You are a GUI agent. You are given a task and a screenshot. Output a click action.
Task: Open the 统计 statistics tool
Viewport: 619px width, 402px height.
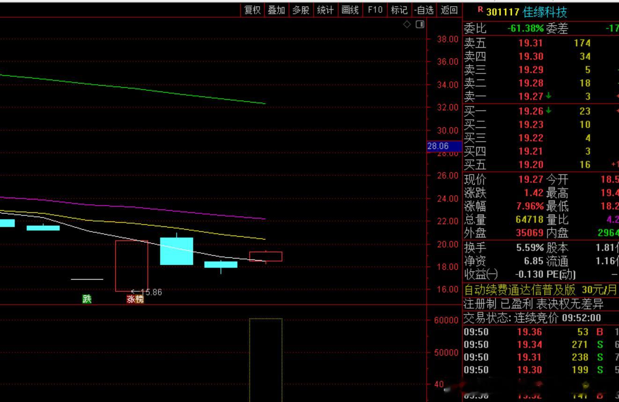click(325, 10)
